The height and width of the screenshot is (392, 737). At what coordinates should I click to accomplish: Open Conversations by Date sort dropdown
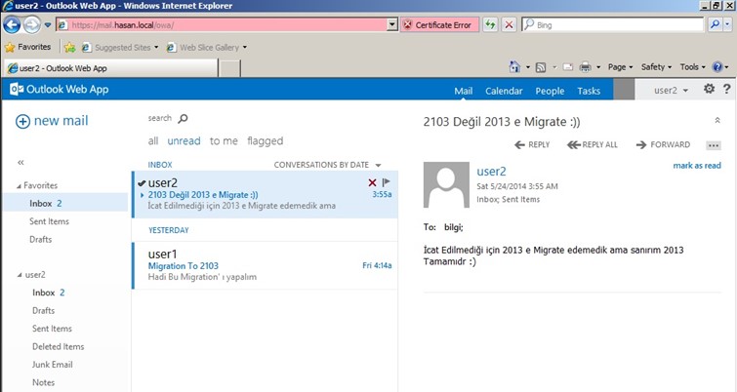point(328,165)
